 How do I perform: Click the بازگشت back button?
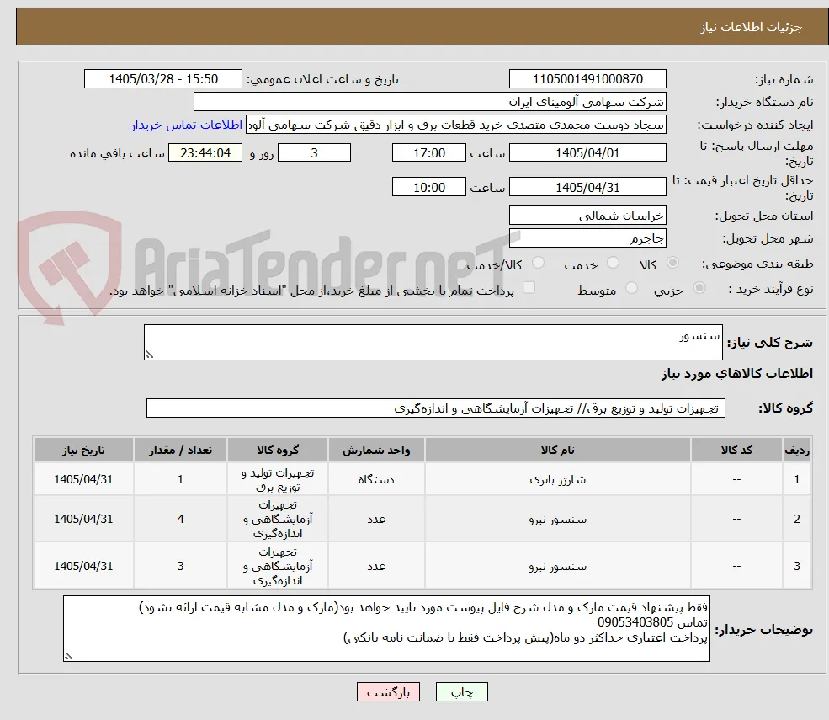[x=388, y=692]
